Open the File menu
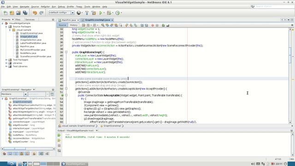 3,6
